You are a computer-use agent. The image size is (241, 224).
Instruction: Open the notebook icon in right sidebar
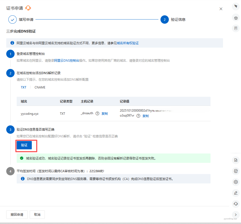coord(236,28)
